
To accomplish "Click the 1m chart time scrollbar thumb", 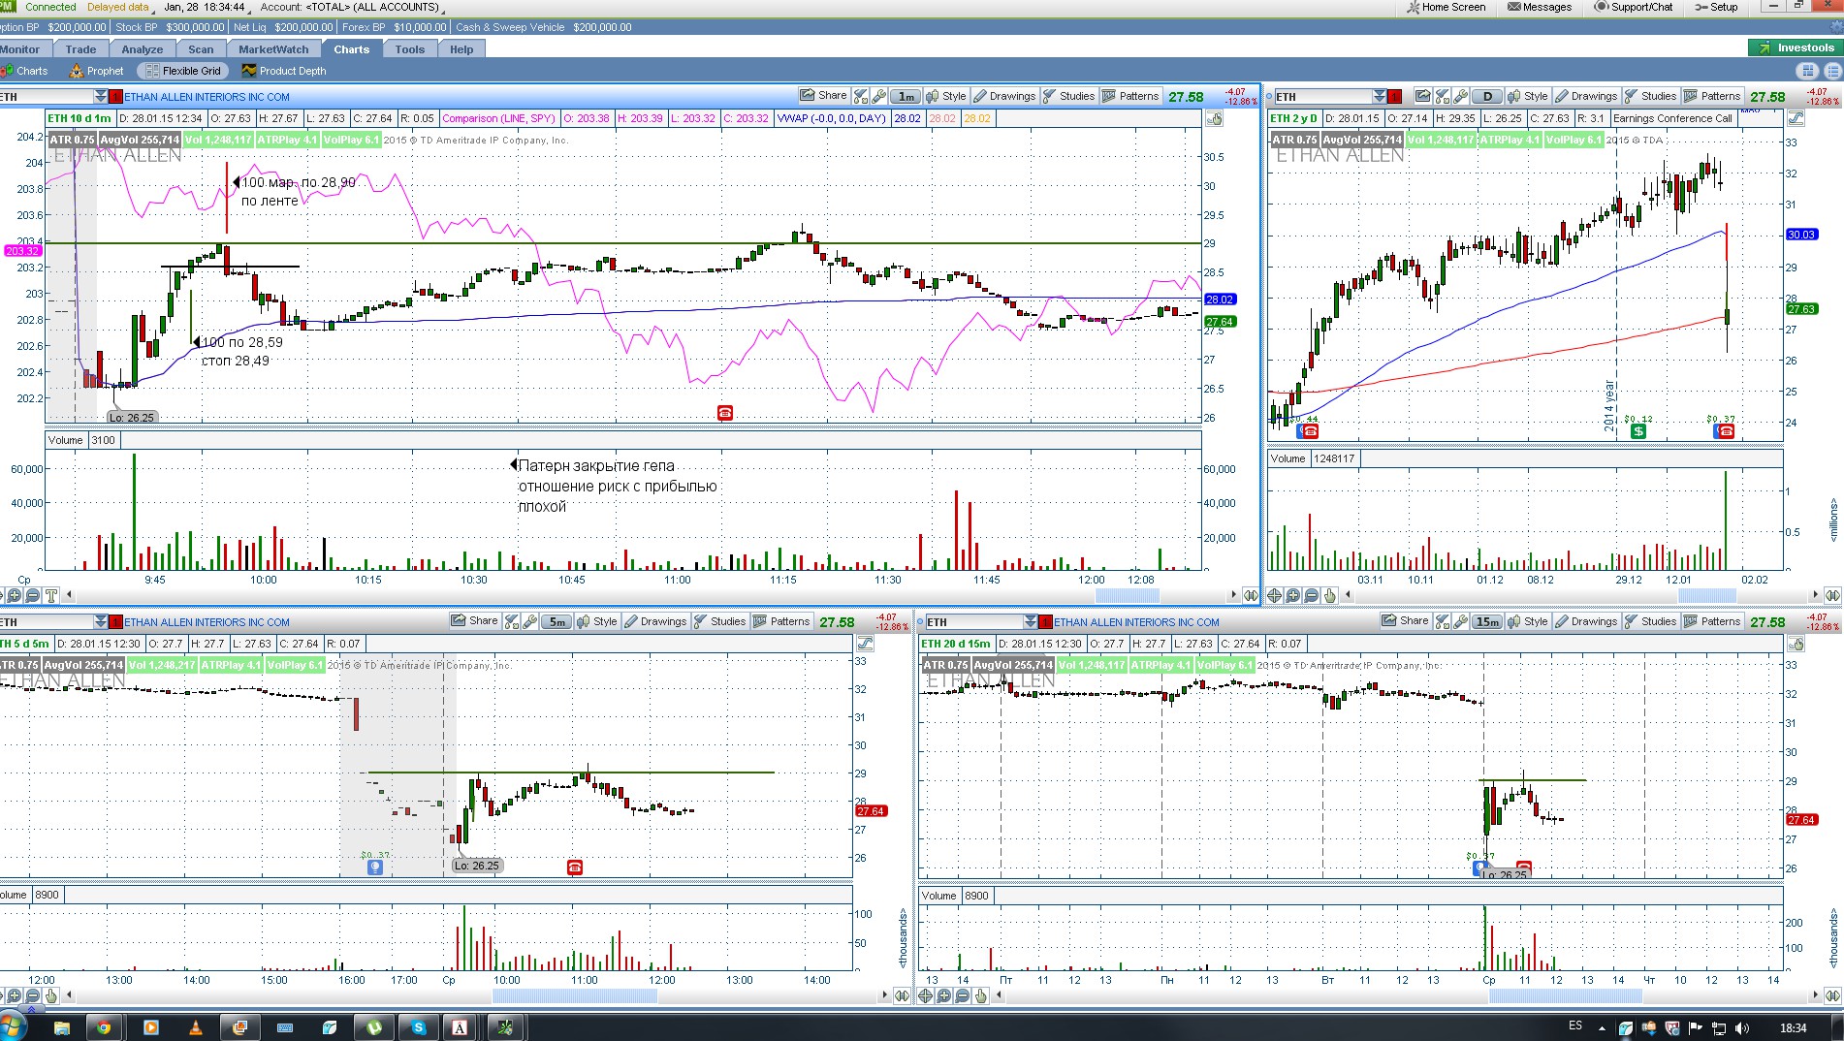I will (x=1129, y=595).
